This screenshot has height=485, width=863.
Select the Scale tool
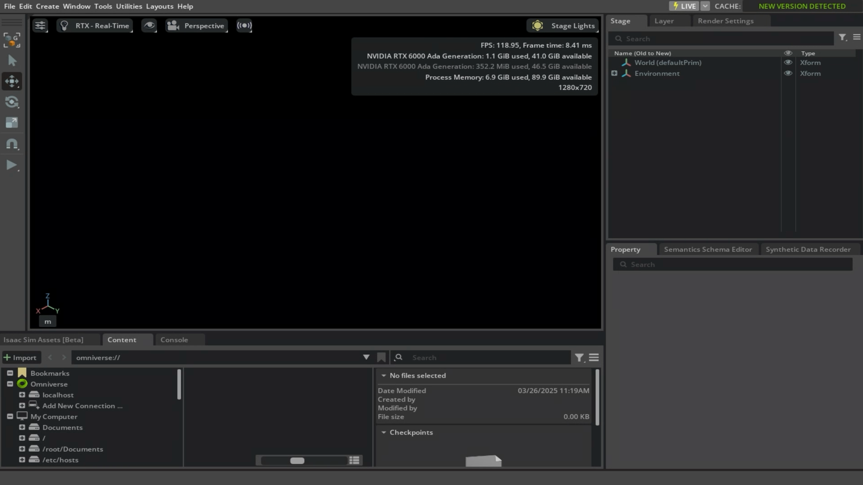click(12, 123)
